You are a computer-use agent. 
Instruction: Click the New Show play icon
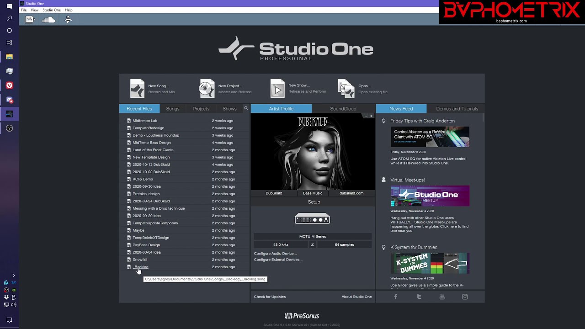pyautogui.click(x=277, y=88)
